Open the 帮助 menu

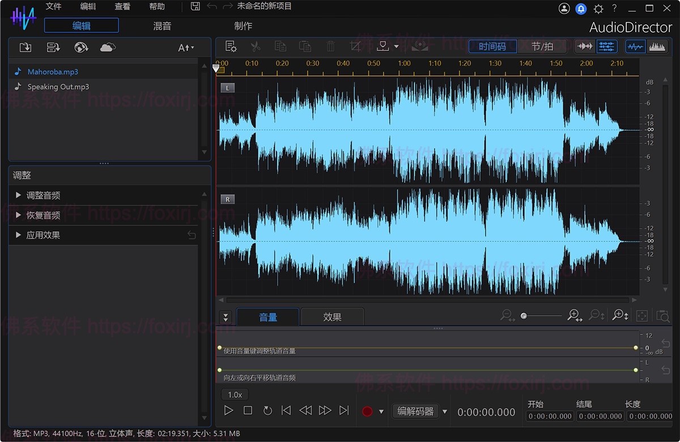click(x=157, y=7)
